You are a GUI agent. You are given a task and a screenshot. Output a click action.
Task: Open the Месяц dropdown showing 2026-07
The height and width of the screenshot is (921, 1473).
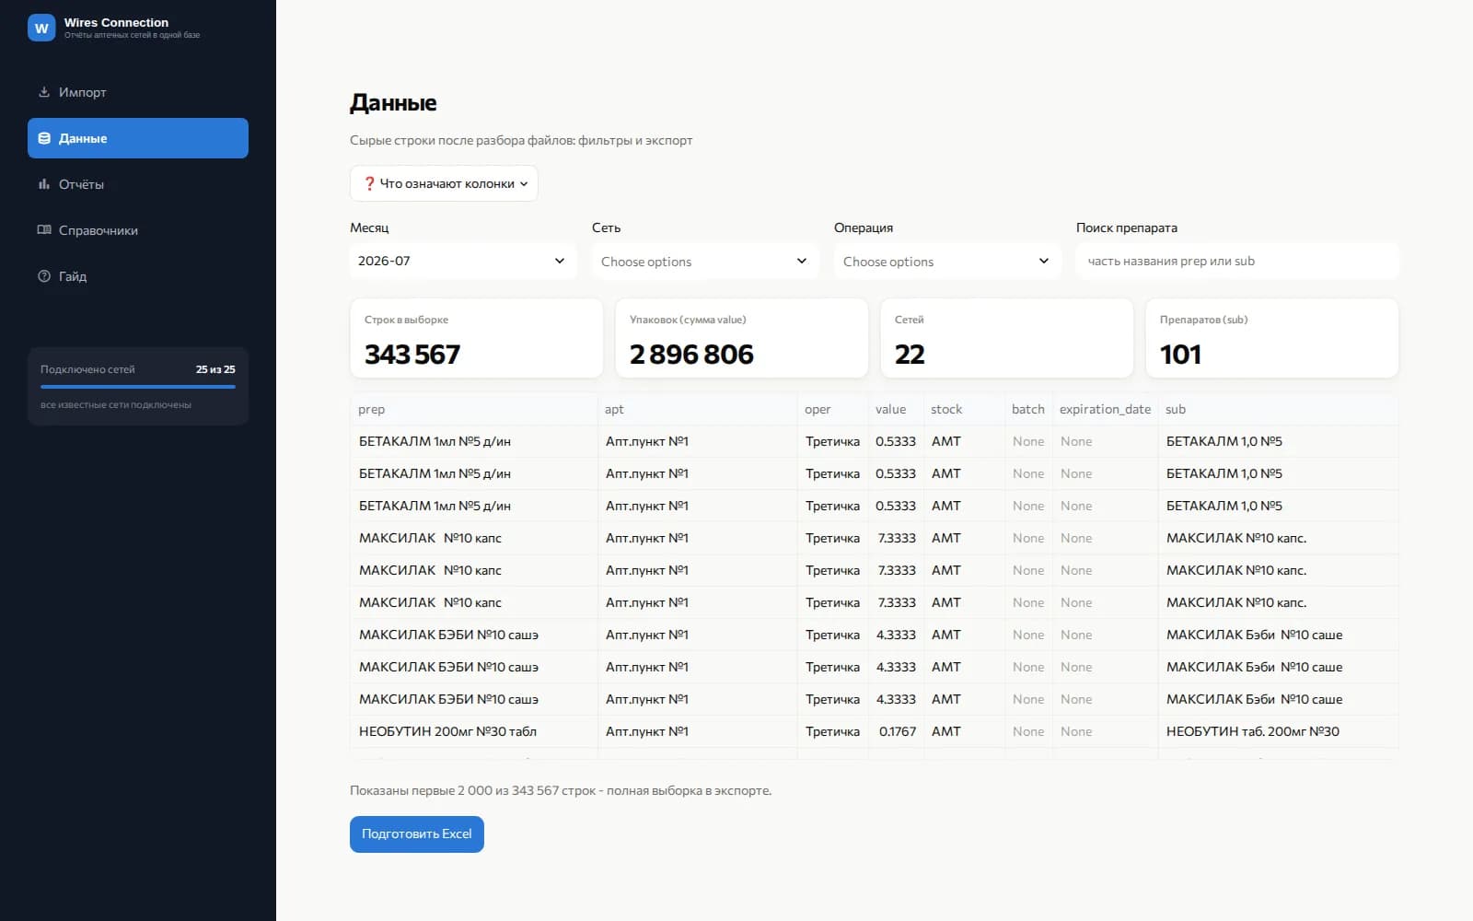click(463, 261)
